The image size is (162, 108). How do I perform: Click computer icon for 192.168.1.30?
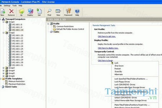pyautogui.click(x=10, y=62)
